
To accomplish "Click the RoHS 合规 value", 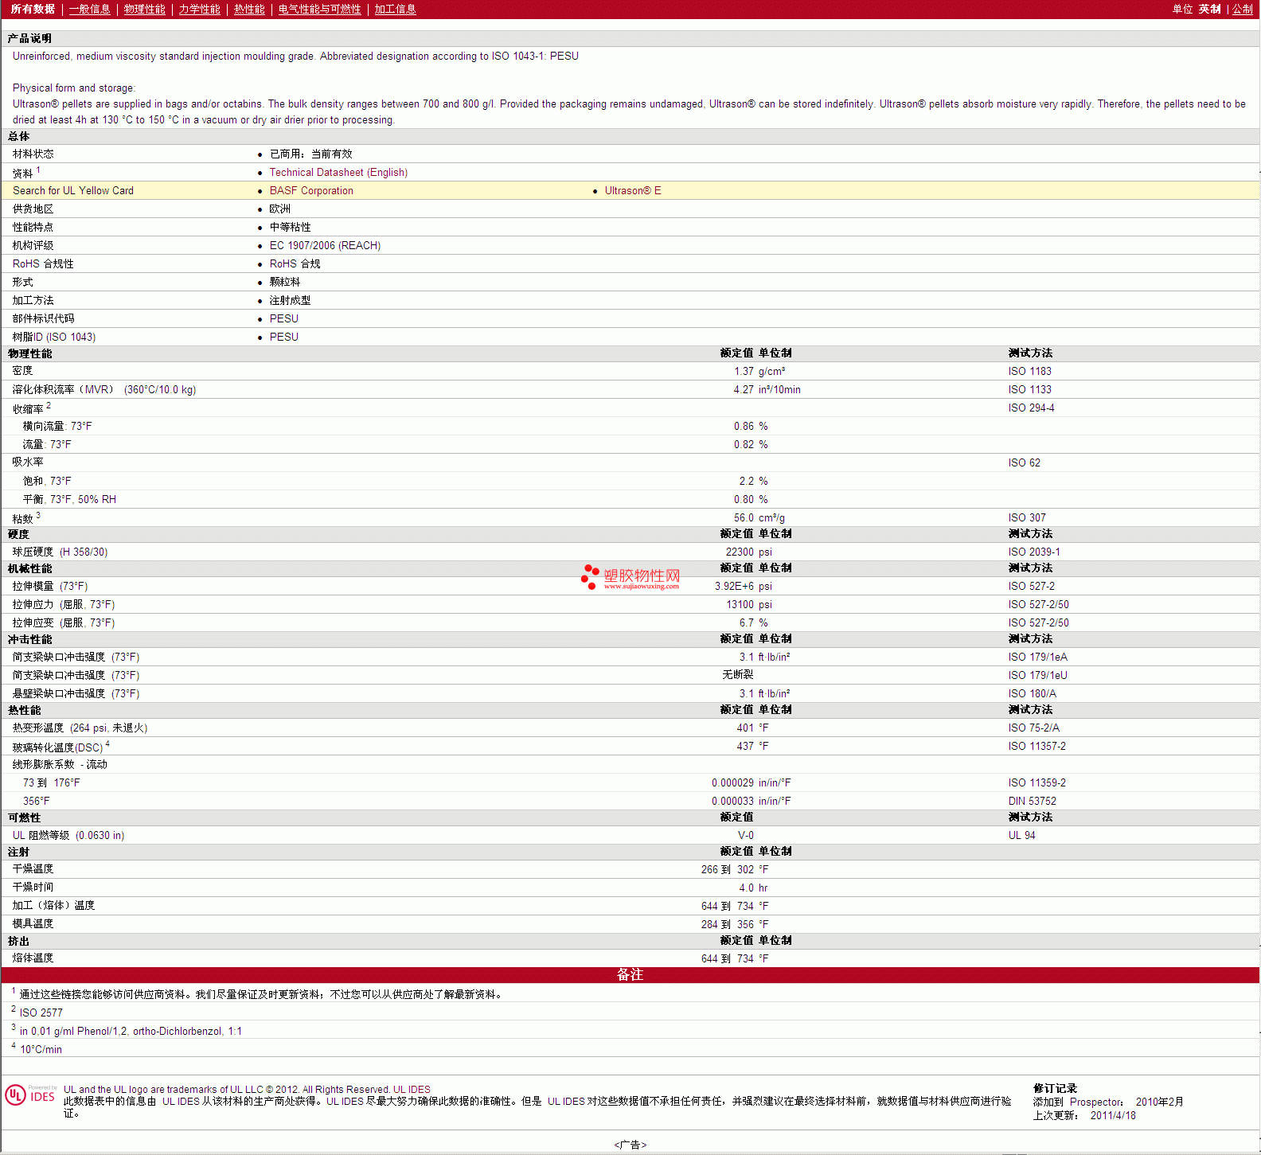I will [295, 264].
